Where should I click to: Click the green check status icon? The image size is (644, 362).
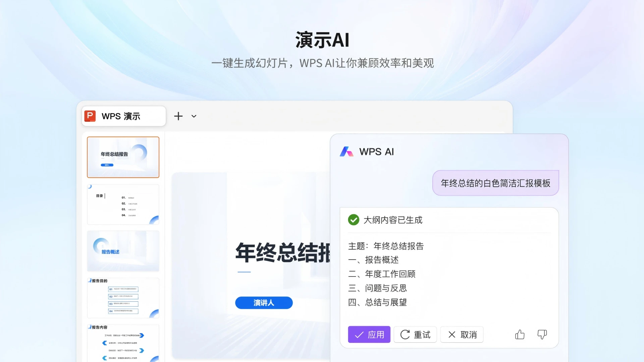(x=354, y=220)
